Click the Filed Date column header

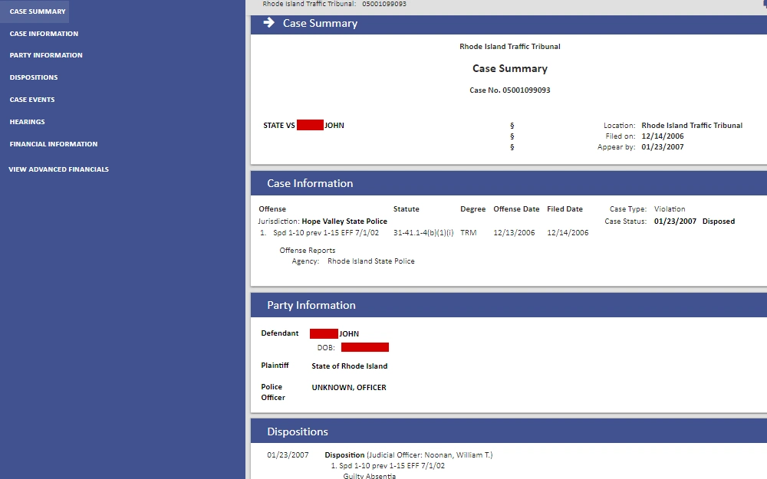[x=565, y=208]
